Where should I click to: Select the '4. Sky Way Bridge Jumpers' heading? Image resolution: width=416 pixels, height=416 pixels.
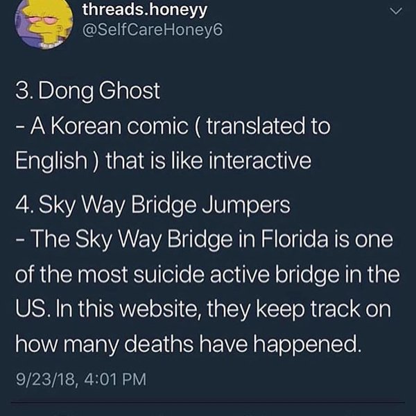pyautogui.click(x=153, y=206)
